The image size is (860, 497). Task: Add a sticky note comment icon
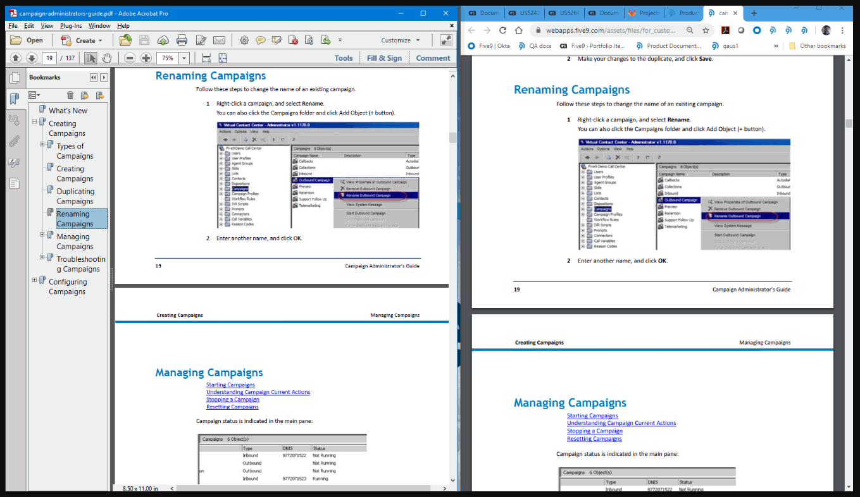coord(260,40)
